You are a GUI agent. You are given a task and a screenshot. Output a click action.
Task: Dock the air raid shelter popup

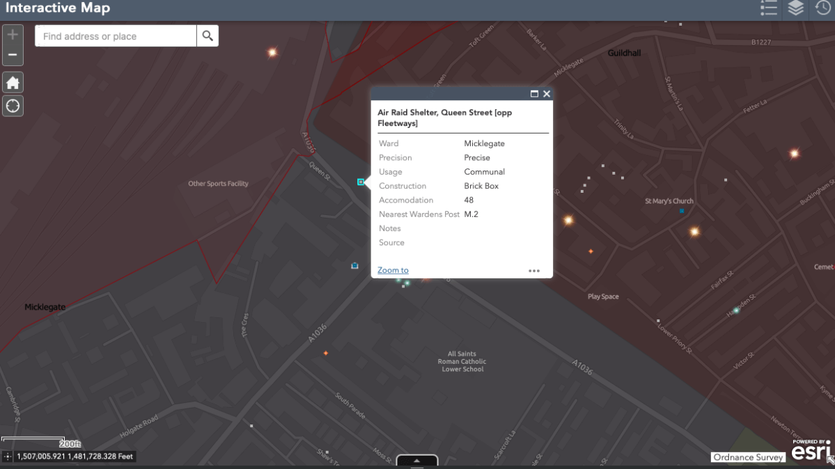click(x=534, y=93)
